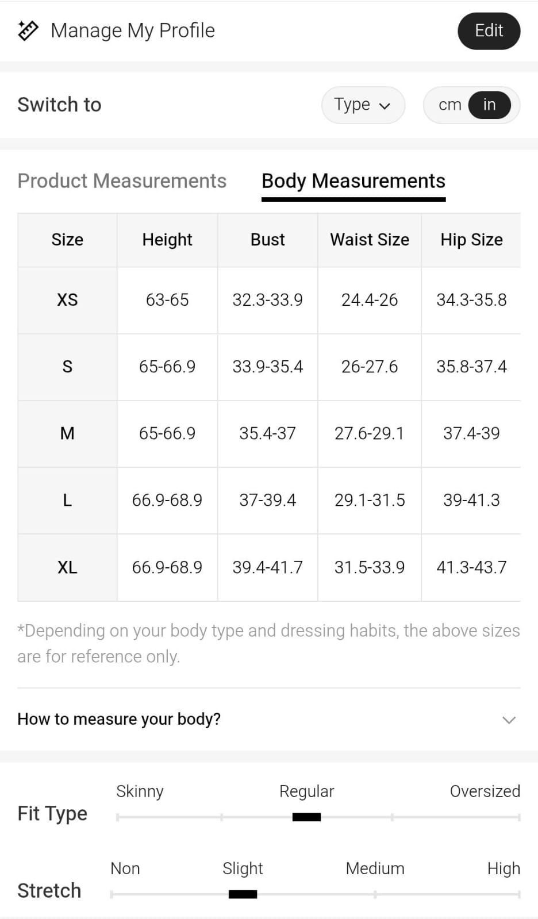The image size is (538, 919).
Task: Click the Bust column header
Action: [267, 240]
